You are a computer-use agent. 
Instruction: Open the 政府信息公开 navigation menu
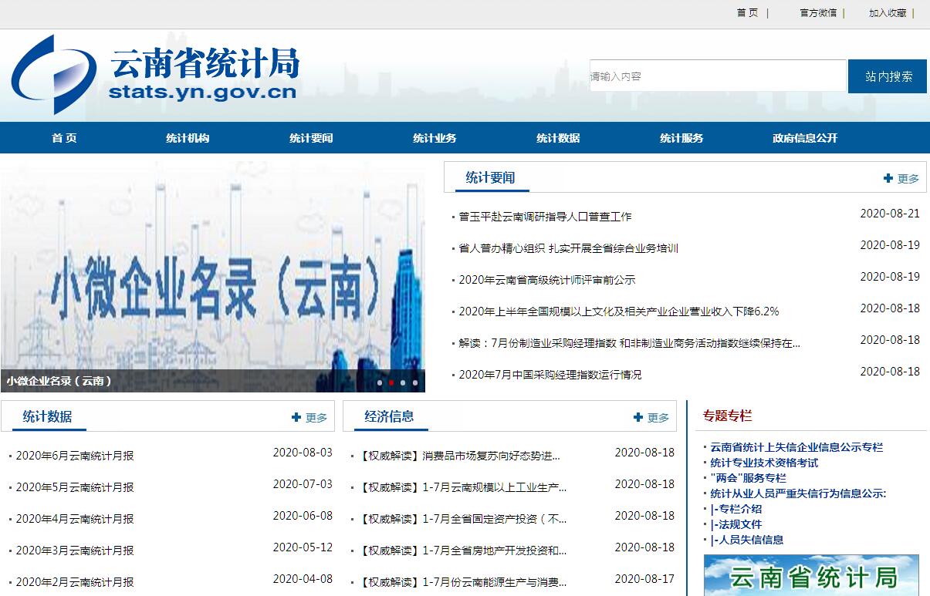point(805,138)
